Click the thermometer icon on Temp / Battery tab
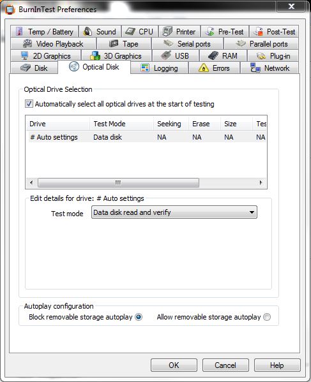 (19, 31)
